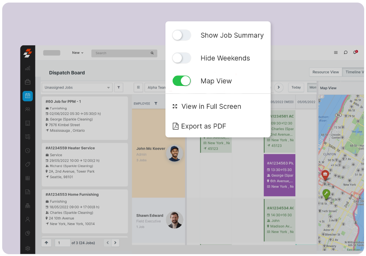Open the user profile sidebar icon
366x256 pixels.
tap(27, 219)
